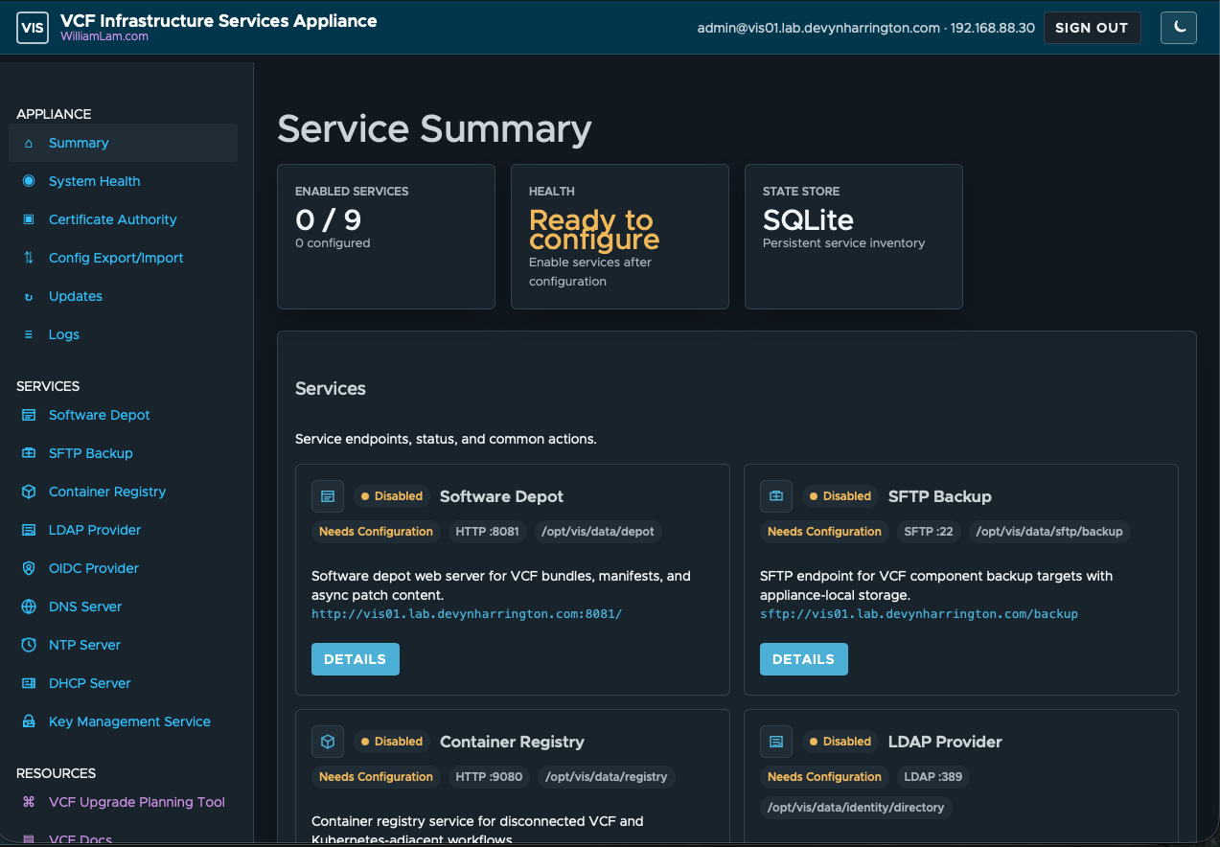Click the LDAP Provider icon in sidebar

click(29, 530)
